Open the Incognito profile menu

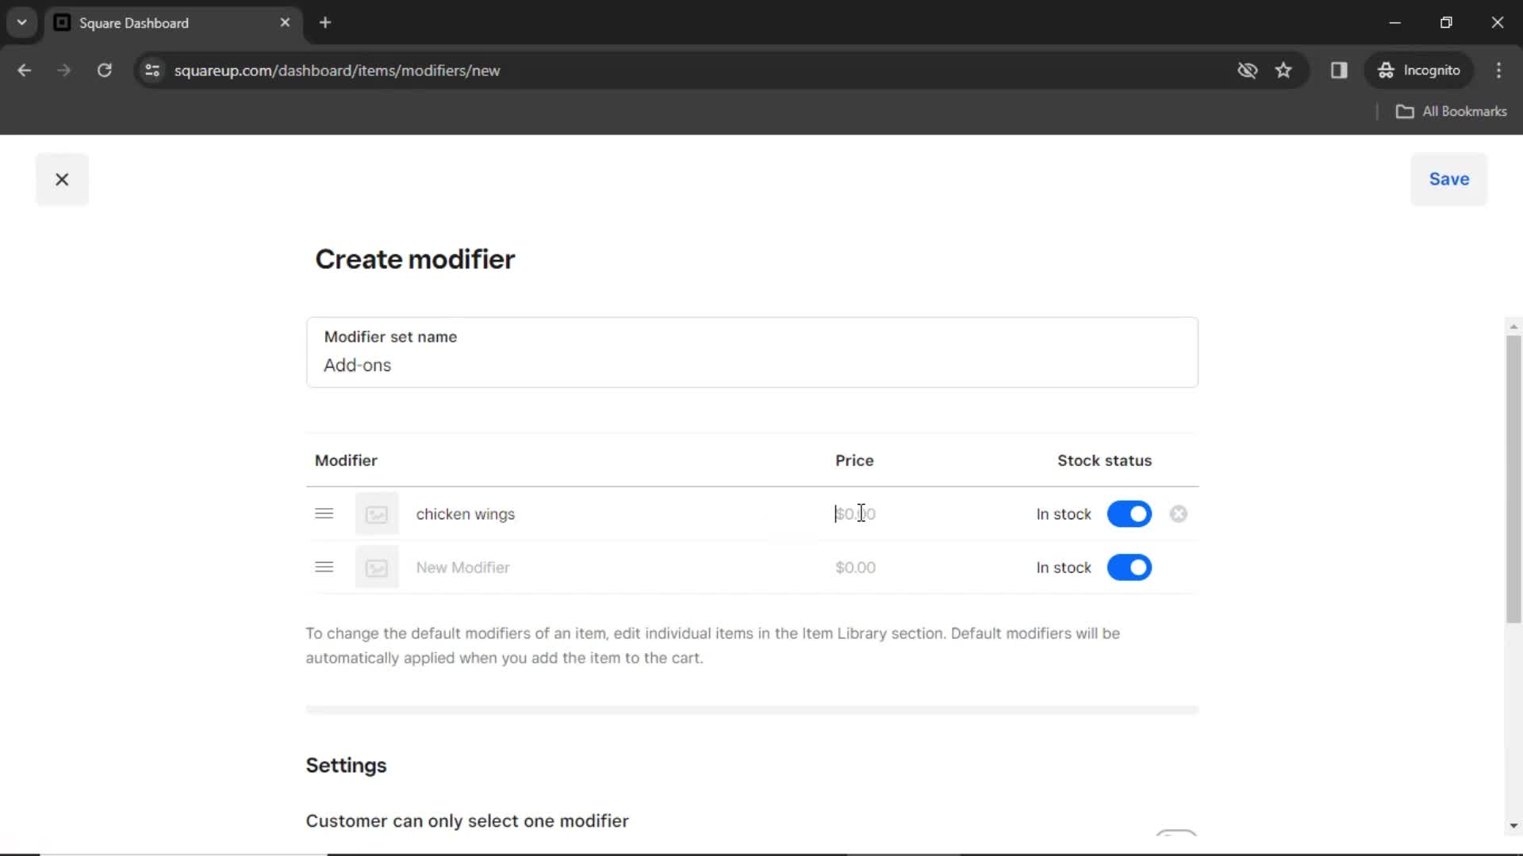point(1419,71)
